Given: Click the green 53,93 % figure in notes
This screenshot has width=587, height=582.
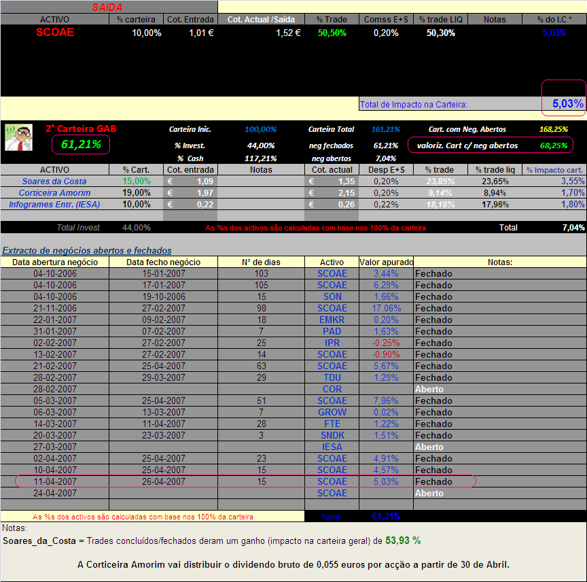Looking at the screenshot, I should 403,541.
